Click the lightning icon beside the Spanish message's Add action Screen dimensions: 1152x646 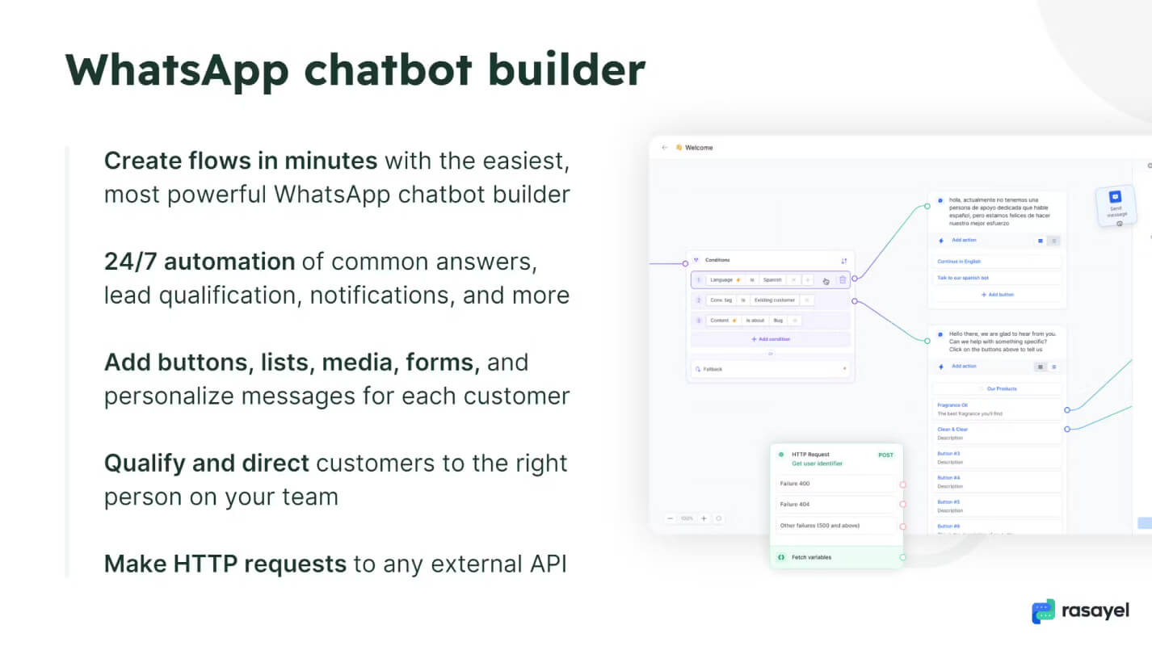pyautogui.click(x=941, y=241)
